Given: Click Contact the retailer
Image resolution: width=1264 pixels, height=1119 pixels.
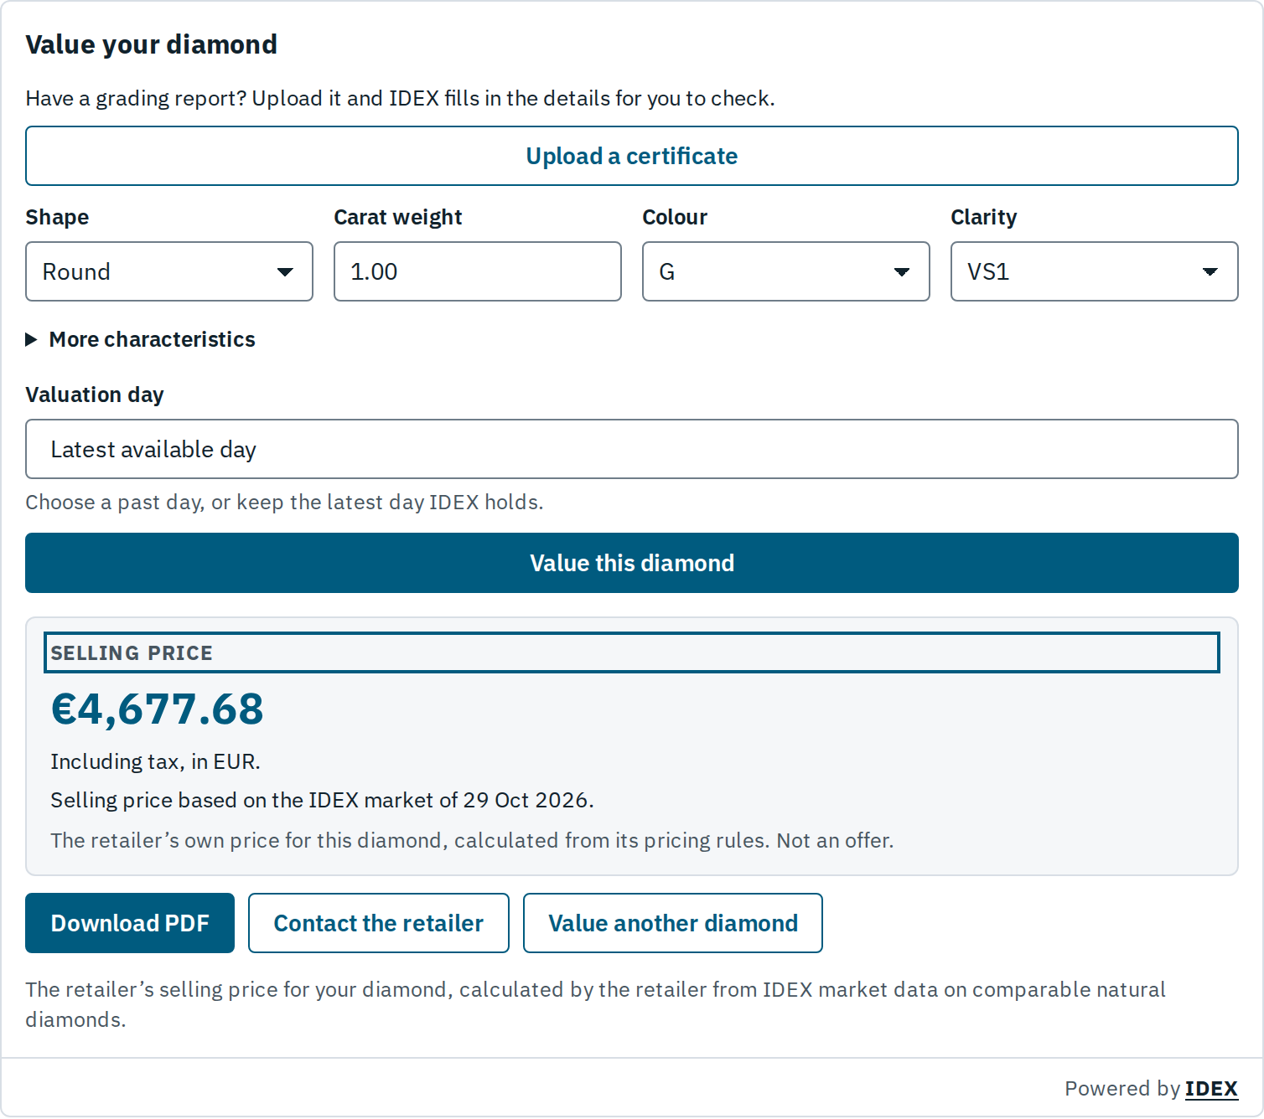Looking at the screenshot, I should [x=379, y=923].
